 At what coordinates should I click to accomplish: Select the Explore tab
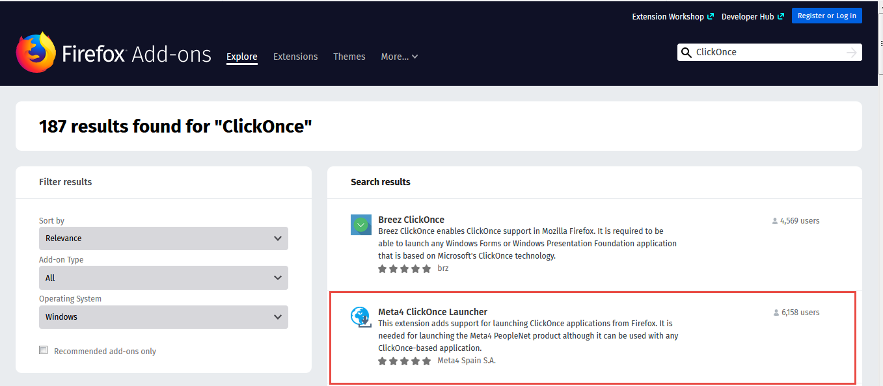pyautogui.click(x=242, y=57)
